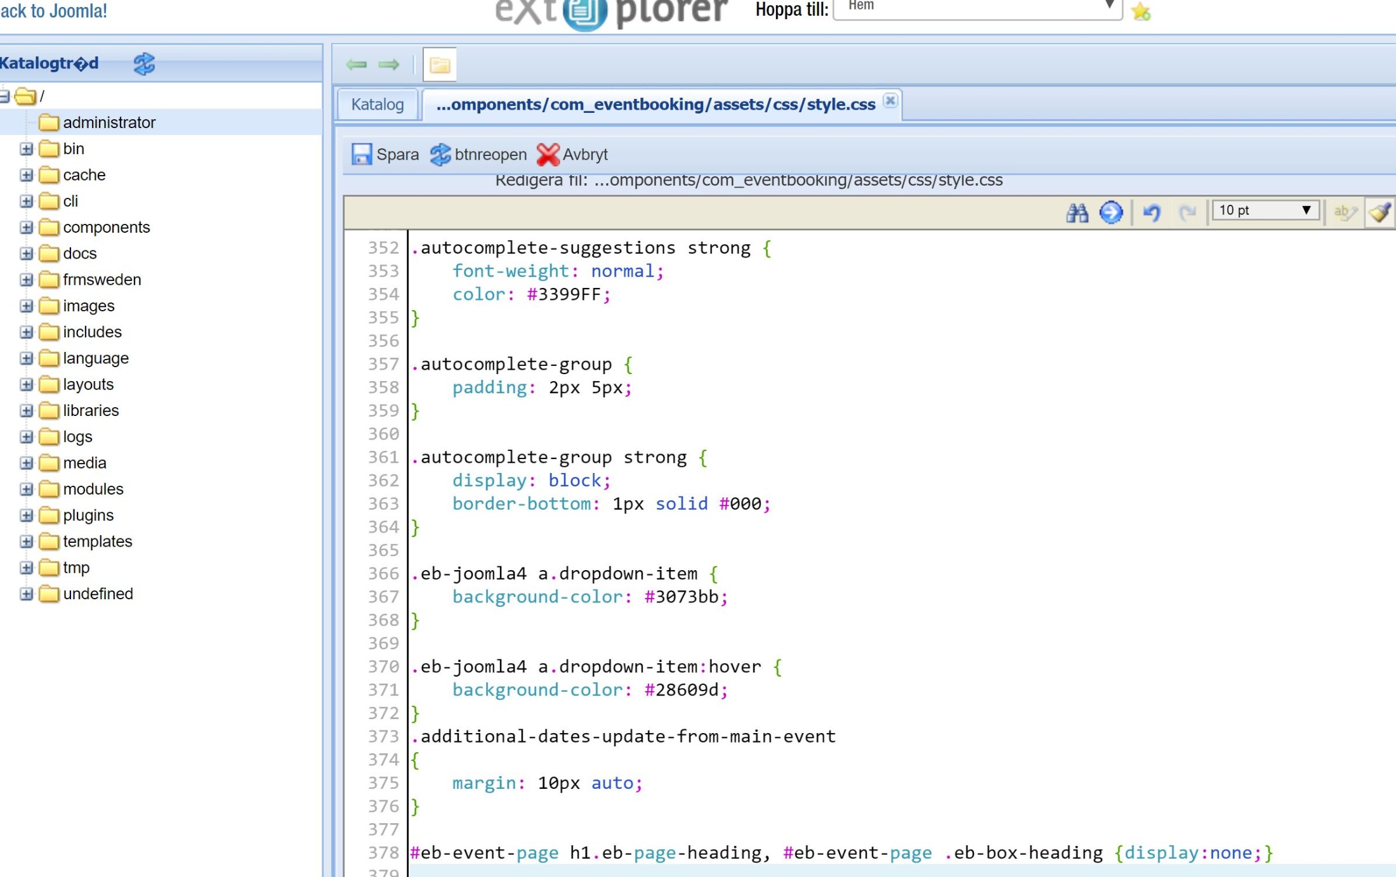Select the administrator folder
Image resolution: width=1396 pixels, height=877 pixels.
109,122
